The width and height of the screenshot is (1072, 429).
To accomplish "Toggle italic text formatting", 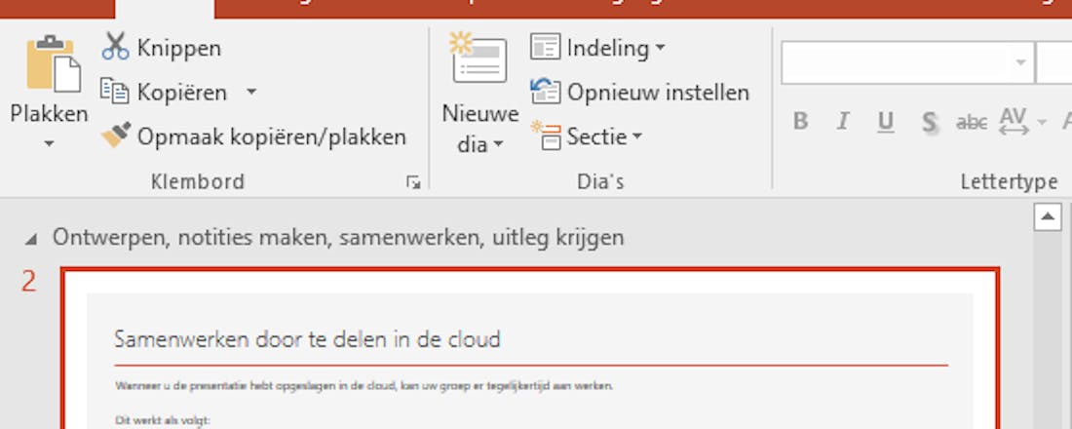I will click(x=843, y=122).
